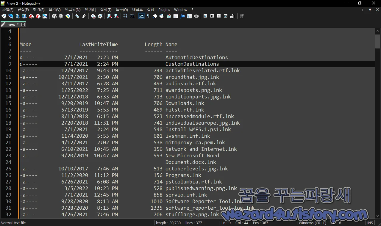Open the ? help menu
Screen dimensions: 381x226
click(192, 10)
